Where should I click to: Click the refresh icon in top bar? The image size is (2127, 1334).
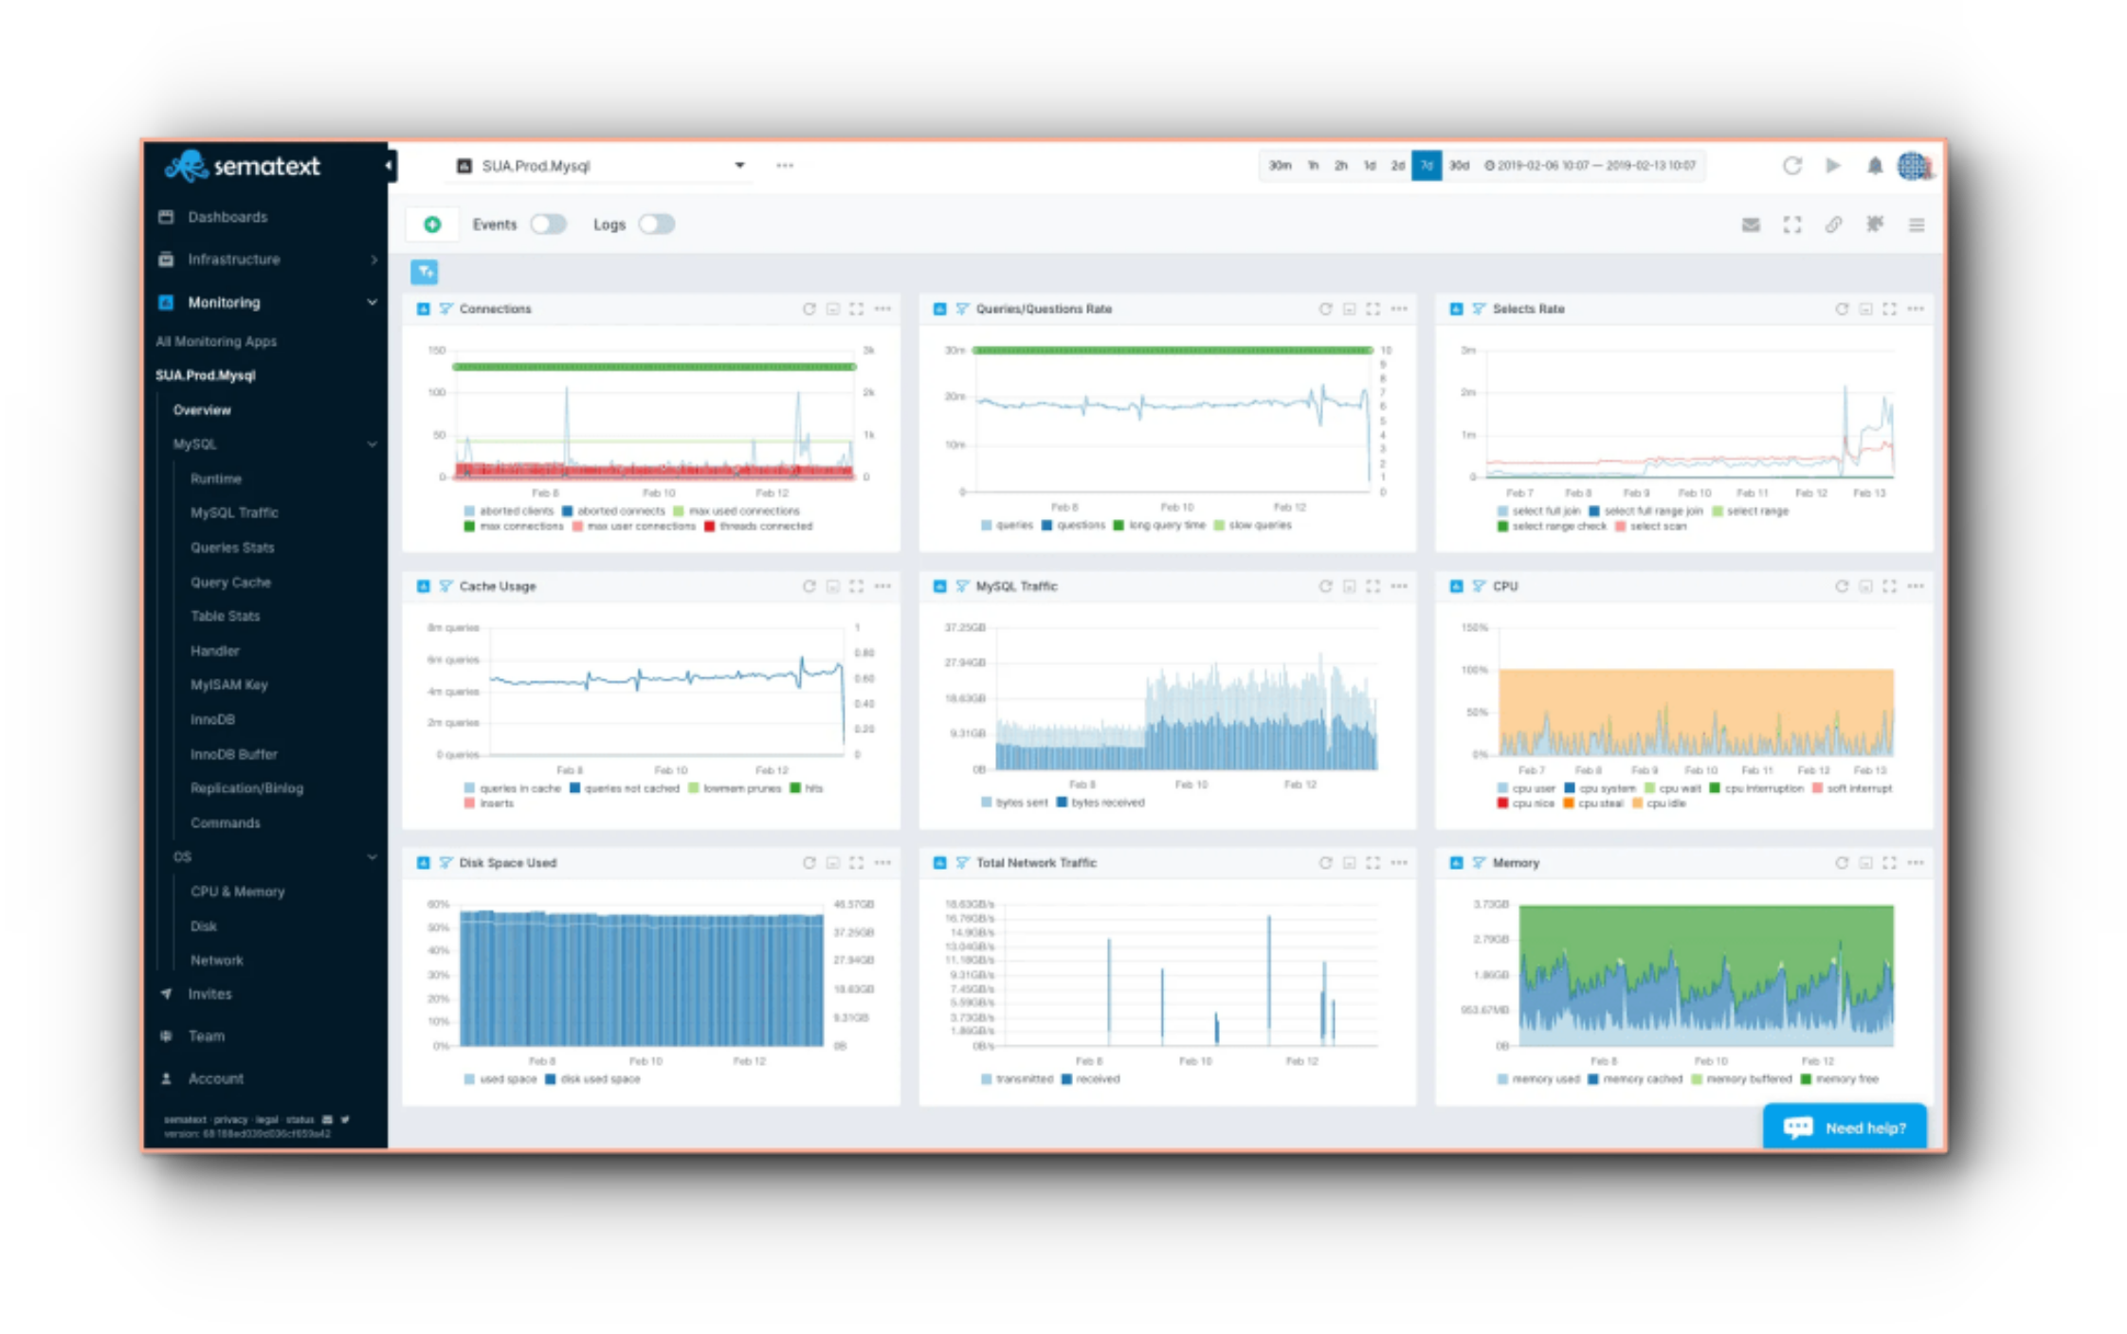coord(1791,166)
